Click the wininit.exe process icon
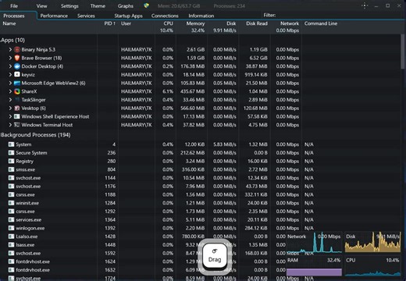The image size is (406, 281). coord(11,203)
